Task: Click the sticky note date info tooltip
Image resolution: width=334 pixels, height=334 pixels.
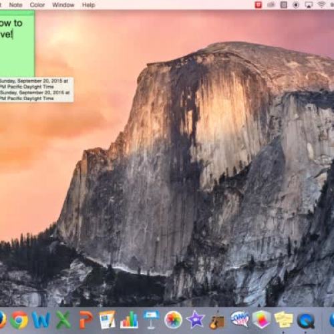Action: [x=37, y=90]
